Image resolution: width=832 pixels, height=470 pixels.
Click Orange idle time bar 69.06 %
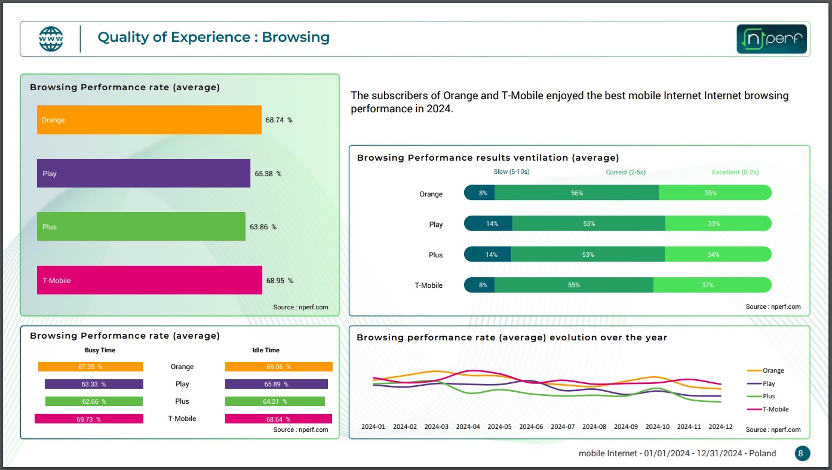279,367
